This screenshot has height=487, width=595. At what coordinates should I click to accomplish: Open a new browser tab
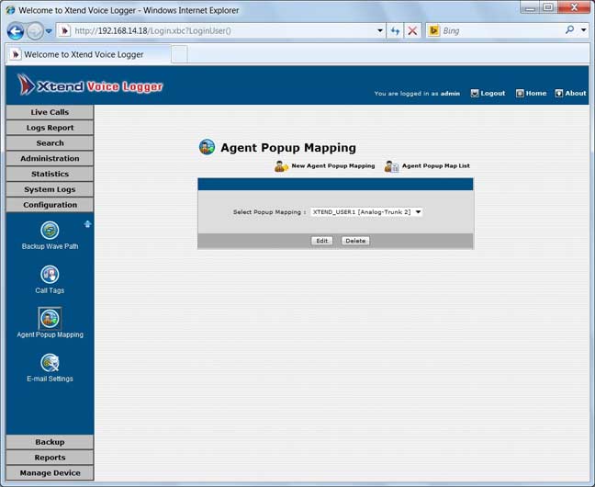tap(179, 54)
